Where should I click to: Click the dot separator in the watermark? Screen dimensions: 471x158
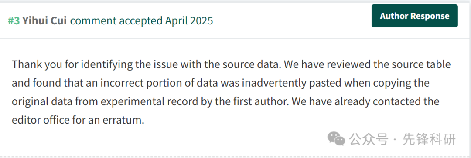click(395, 140)
